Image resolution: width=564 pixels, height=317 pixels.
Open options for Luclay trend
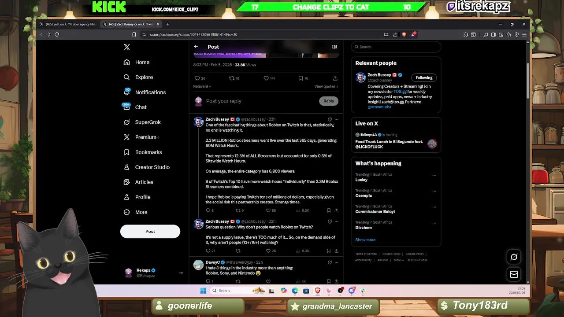[434, 175]
